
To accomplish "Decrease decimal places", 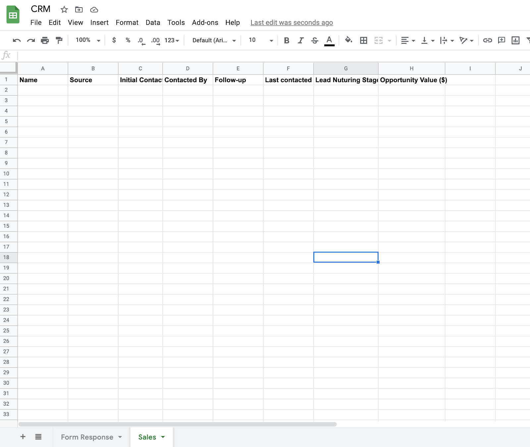I will coord(141,40).
